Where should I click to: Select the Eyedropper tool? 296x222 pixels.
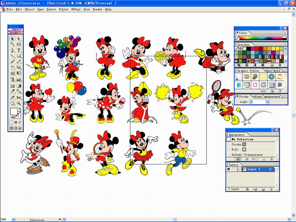click(13, 91)
